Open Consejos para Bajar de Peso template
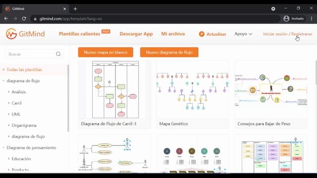The image size is (317, 178). 271,94
